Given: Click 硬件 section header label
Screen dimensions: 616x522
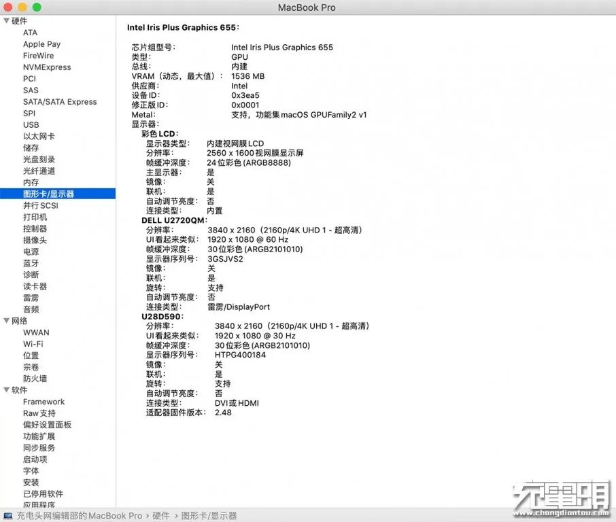Looking at the screenshot, I should (x=19, y=21).
